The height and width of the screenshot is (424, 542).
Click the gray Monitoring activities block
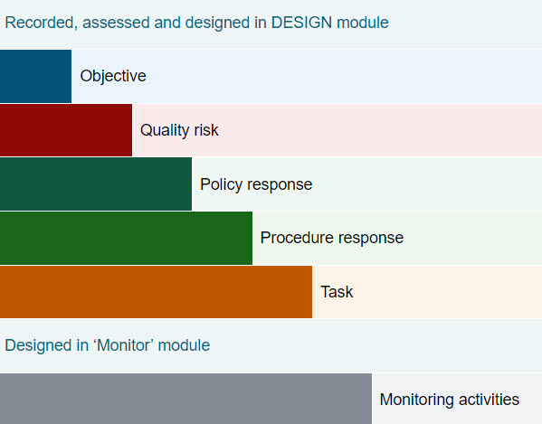tap(186, 399)
